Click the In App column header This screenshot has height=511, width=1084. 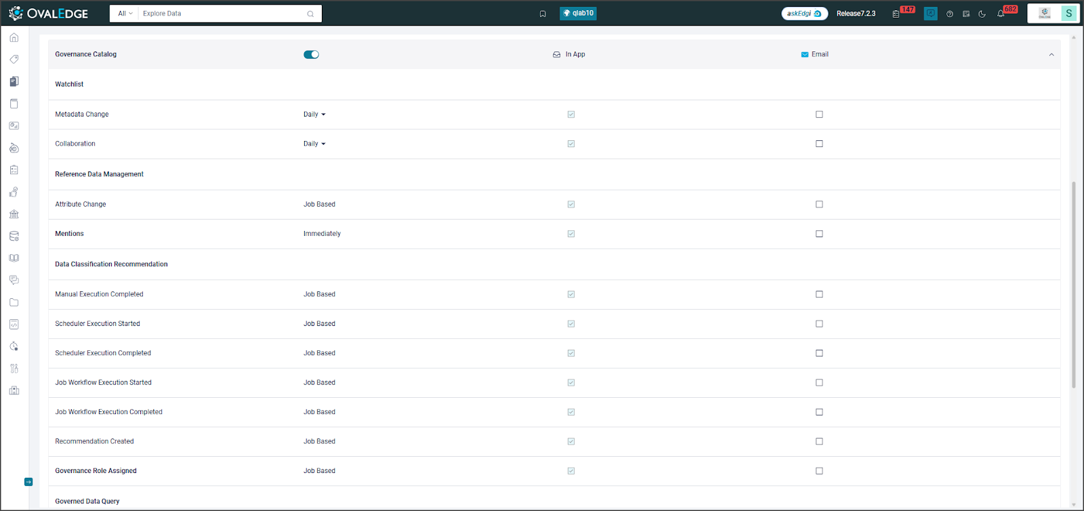[x=569, y=54]
